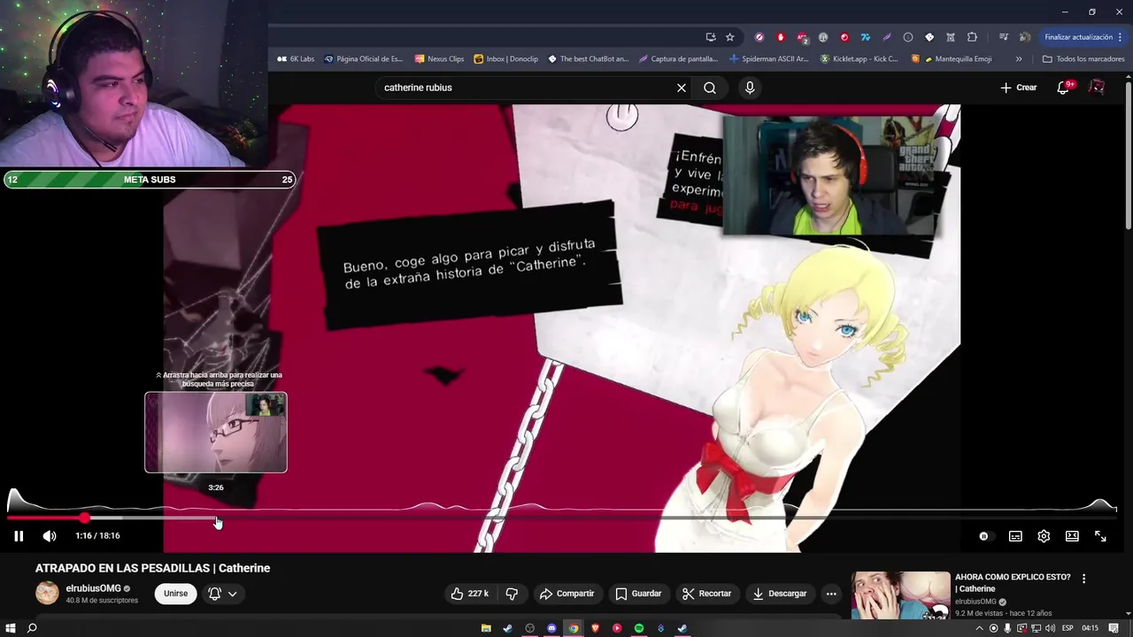Save the video with Guardar
This screenshot has height=637, width=1133.
point(638,594)
